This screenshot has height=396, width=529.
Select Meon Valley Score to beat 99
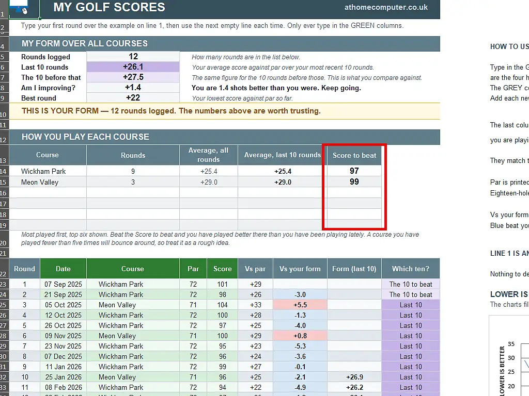pos(354,182)
